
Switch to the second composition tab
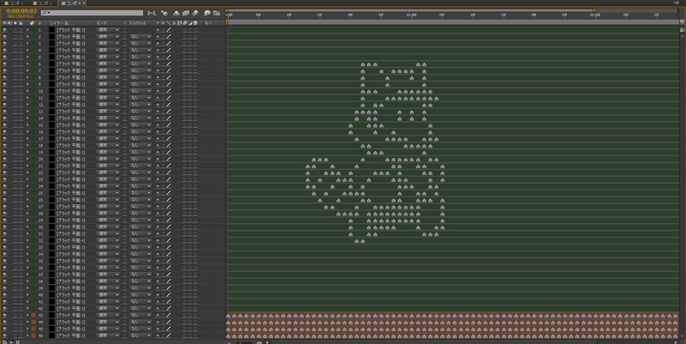[44, 3]
